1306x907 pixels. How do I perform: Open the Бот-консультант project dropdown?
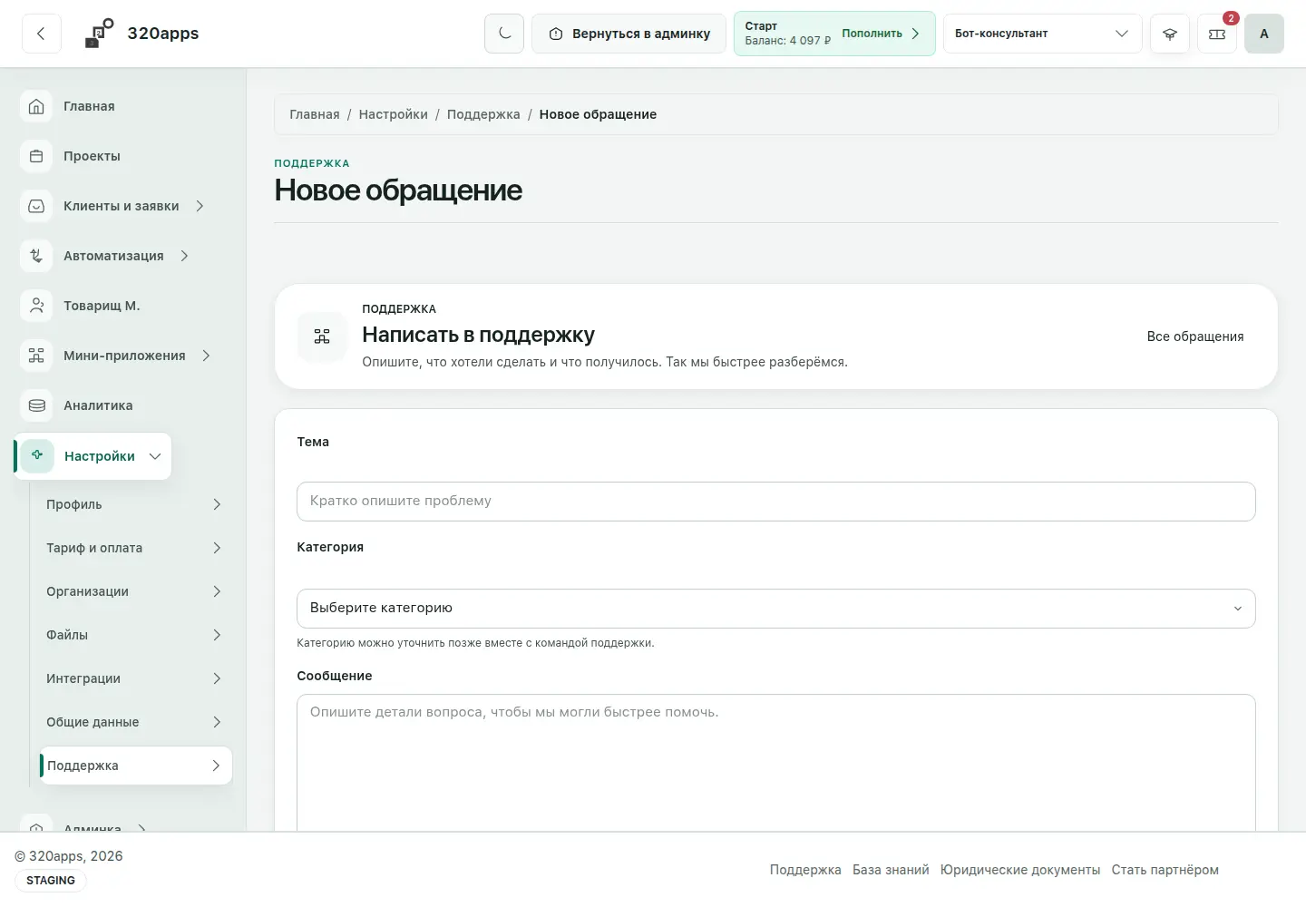pyautogui.click(x=1042, y=34)
